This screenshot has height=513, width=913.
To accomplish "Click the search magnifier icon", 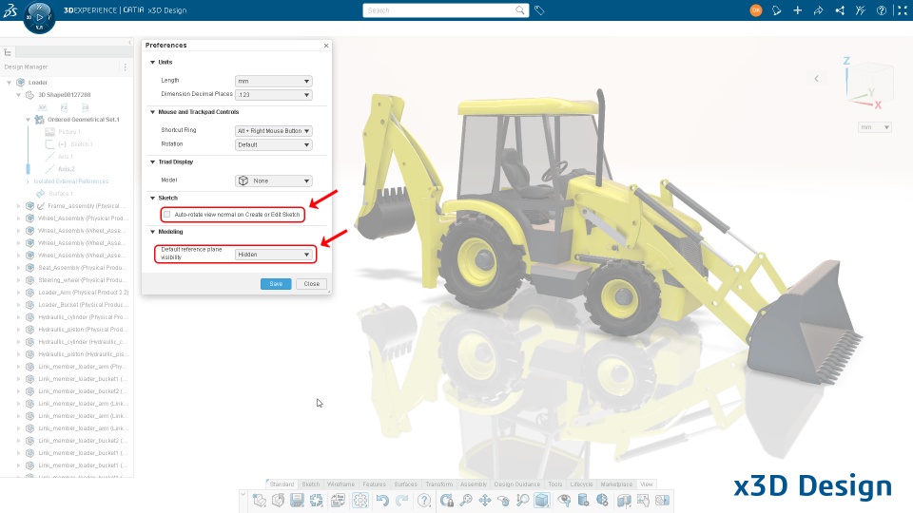I will [x=520, y=9].
